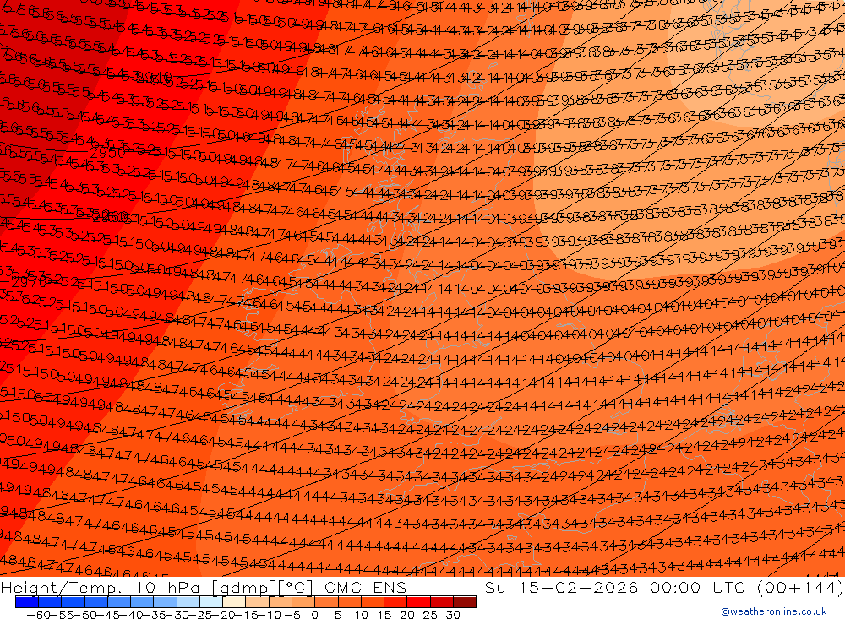Pick the pale blue swatch between -25 and -20

point(211,602)
